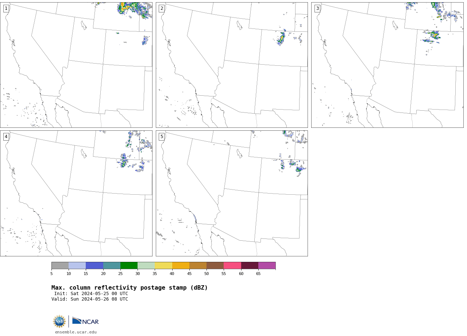Screen dimensions: 467x336
Task: Pick the blue 15–20 dBZ swatch
Action: (x=94, y=266)
